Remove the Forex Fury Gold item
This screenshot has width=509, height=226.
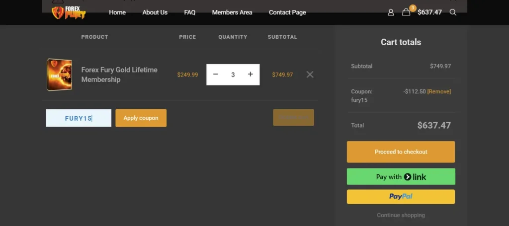click(310, 75)
